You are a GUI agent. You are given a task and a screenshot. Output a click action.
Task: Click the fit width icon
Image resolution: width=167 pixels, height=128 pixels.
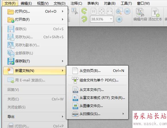[x=110, y=11]
